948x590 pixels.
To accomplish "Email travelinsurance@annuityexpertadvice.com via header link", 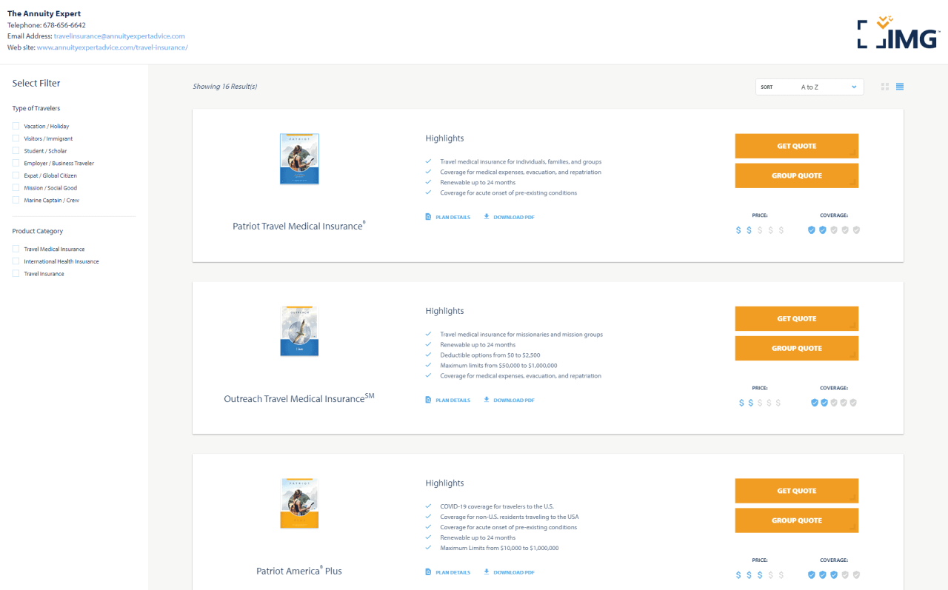I will 119,36.
